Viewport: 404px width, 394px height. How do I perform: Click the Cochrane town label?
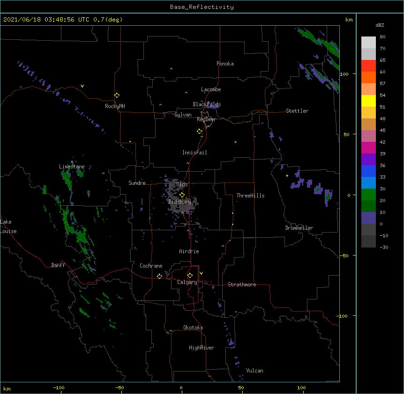point(151,266)
